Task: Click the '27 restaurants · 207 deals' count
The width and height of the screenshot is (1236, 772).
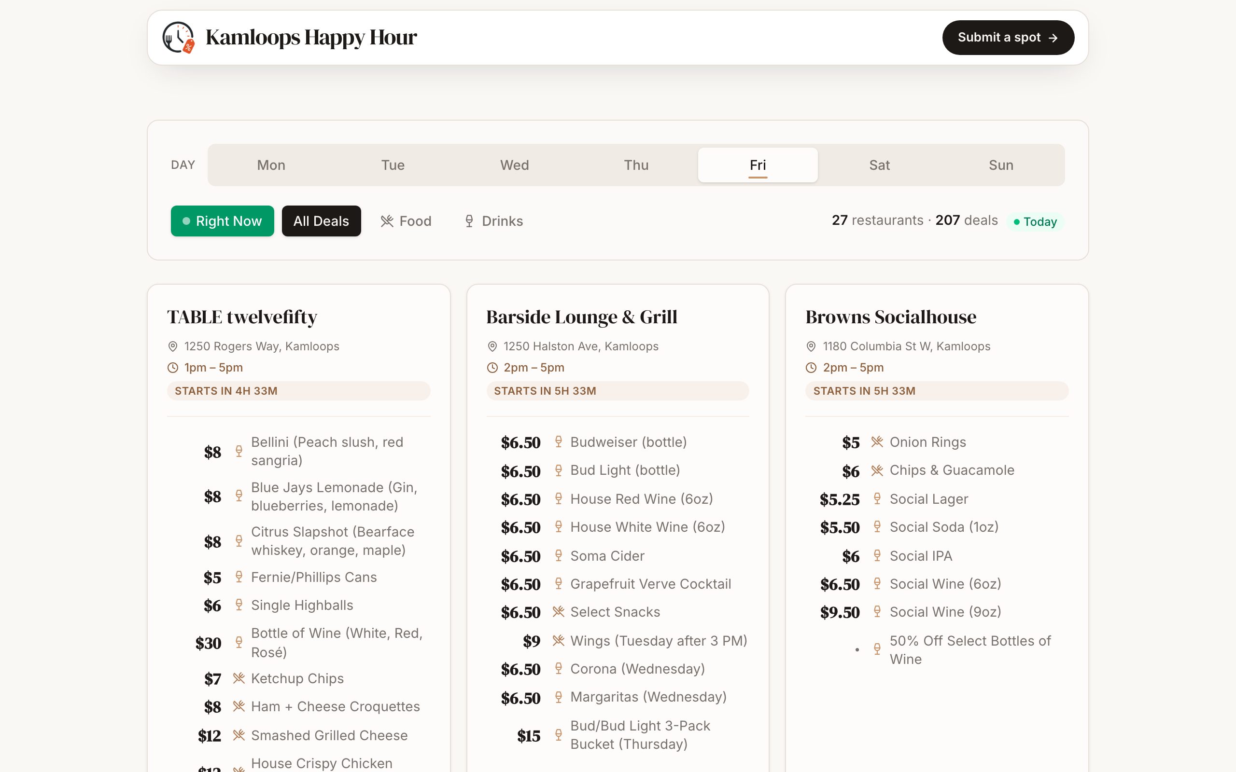Action: [914, 221]
